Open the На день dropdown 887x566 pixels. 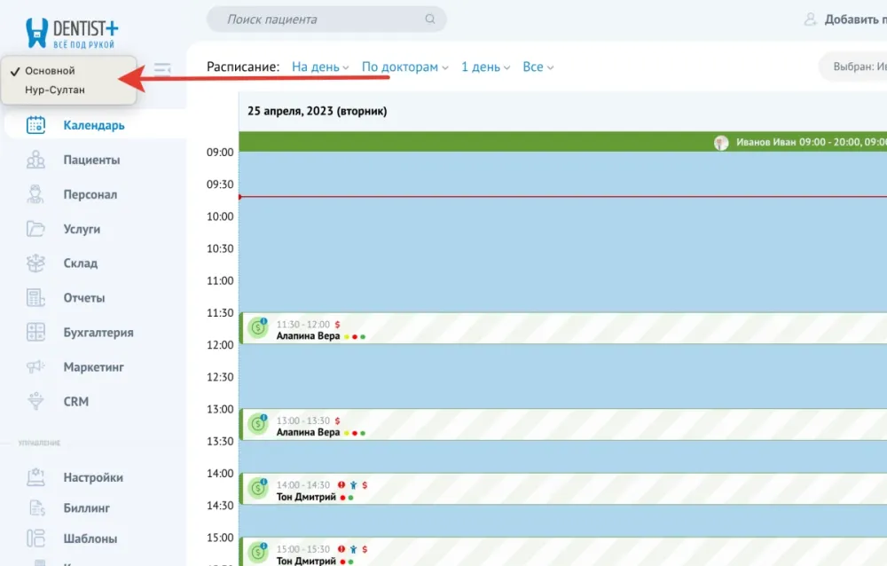coord(320,67)
